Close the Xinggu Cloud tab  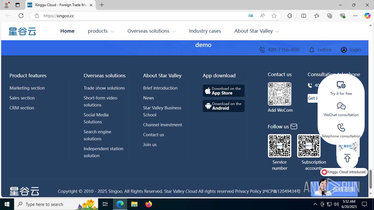91,5
